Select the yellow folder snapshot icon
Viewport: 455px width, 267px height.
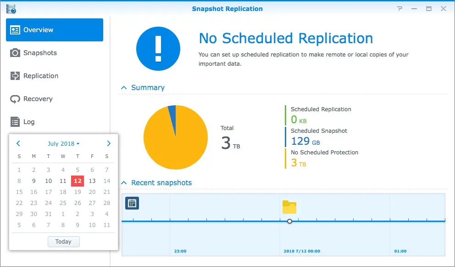(x=289, y=207)
